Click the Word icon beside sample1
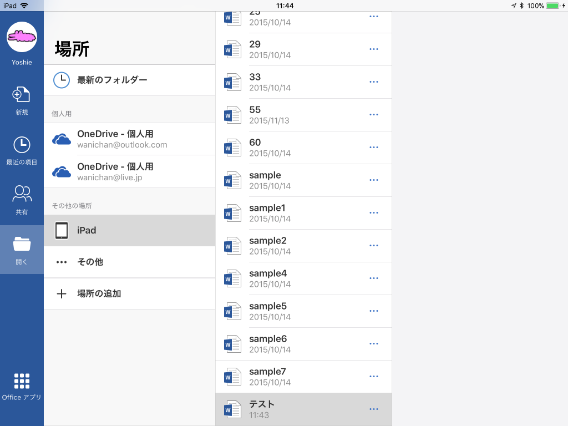Image resolution: width=568 pixels, height=426 pixels. pos(232,213)
